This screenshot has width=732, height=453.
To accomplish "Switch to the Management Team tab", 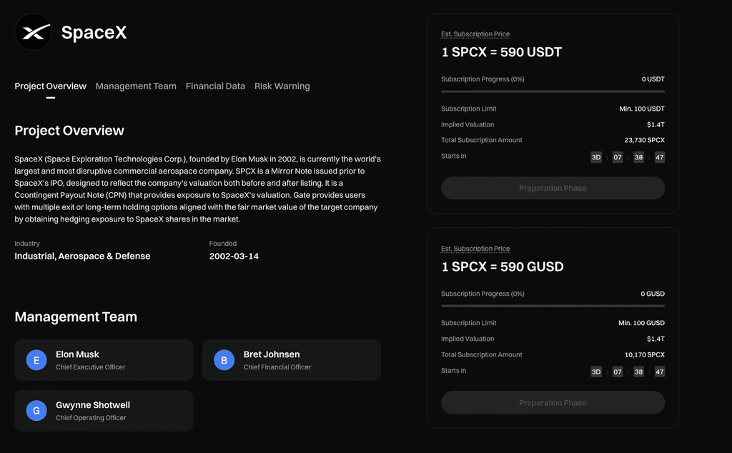I will click(136, 86).
